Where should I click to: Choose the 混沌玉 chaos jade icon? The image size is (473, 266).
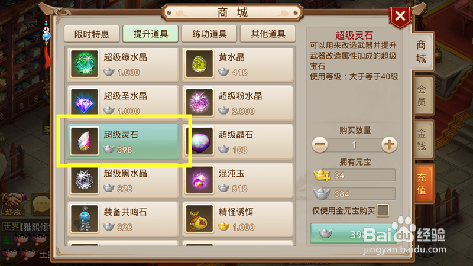[199, 180]
